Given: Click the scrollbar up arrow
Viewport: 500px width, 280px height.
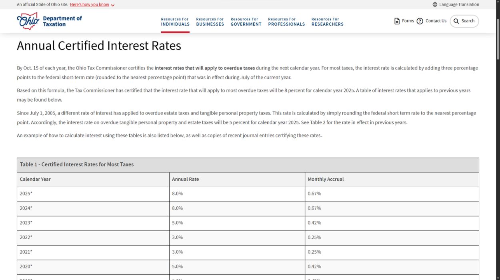Looking at the screenshot, I should pos(497,2).
